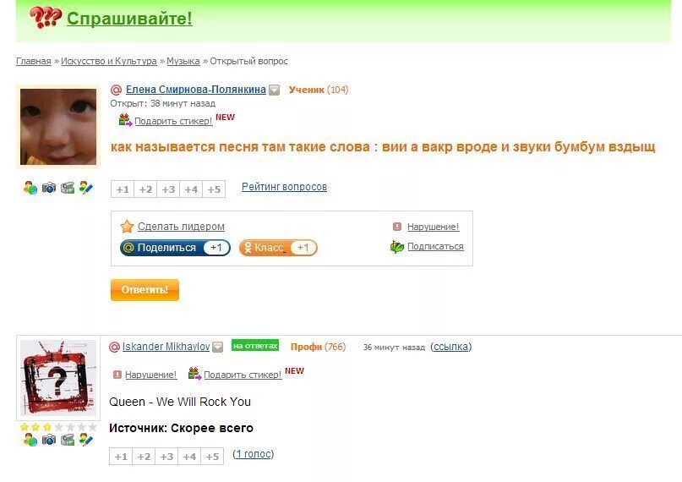The height and width of the screenshot is (482, 682).
Task: Rate the question +1
Action: coord(123,189)
